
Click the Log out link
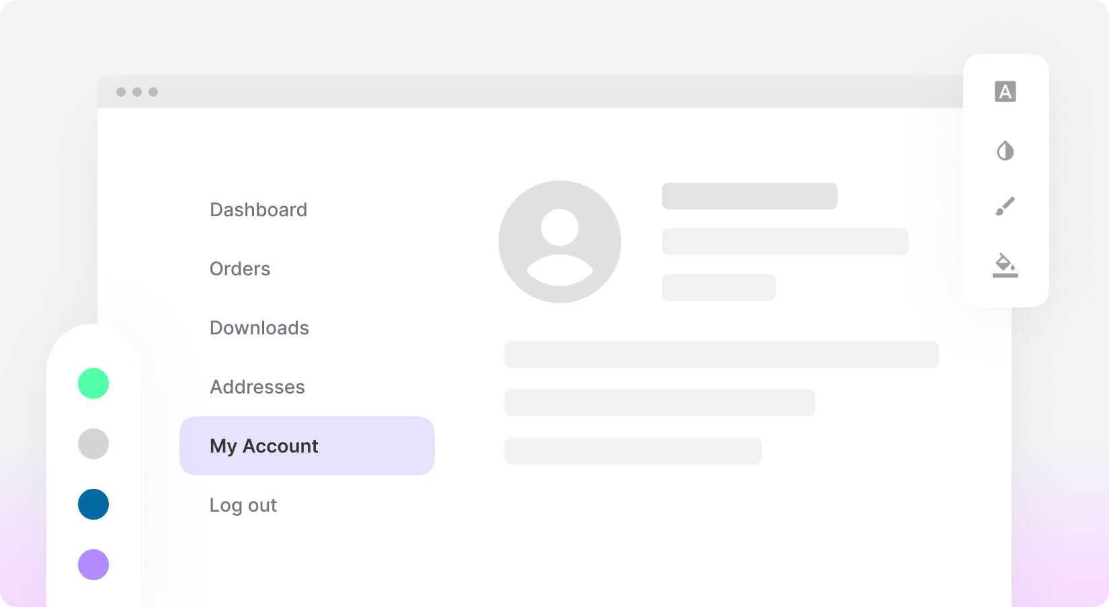243,505
